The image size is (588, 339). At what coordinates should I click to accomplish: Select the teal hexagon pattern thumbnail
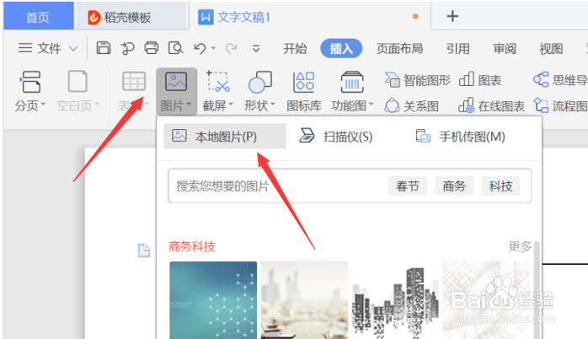pos(213,300)
